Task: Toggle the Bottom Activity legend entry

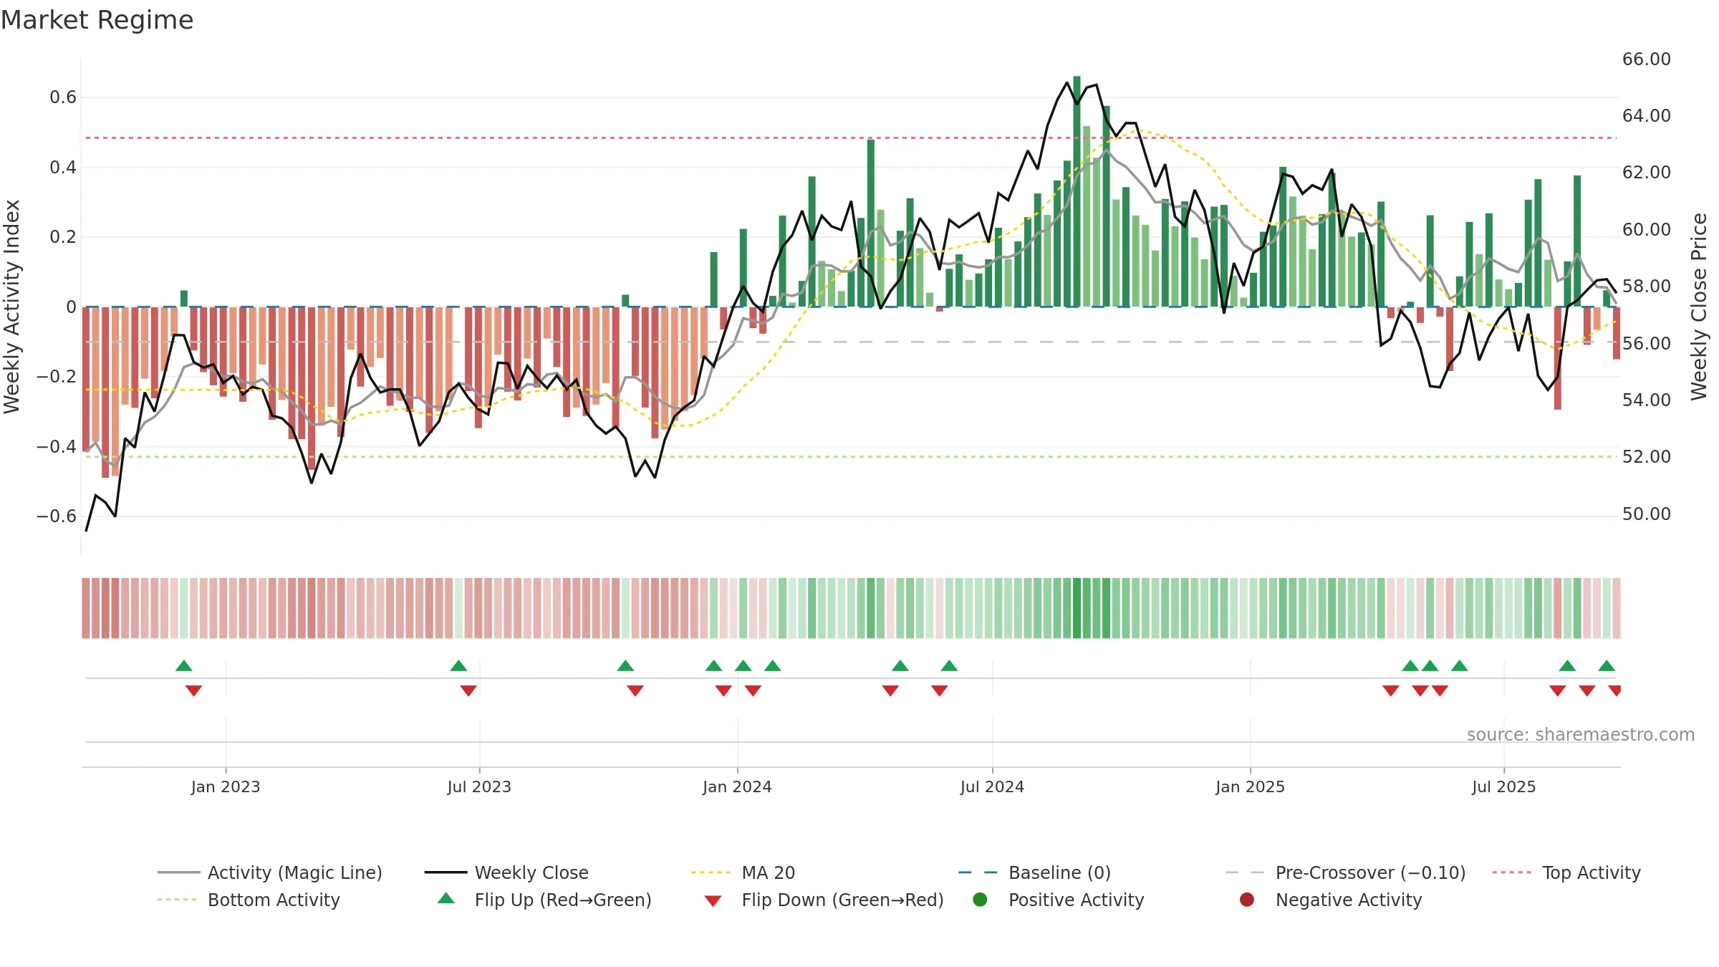Action: coord(249,900)
